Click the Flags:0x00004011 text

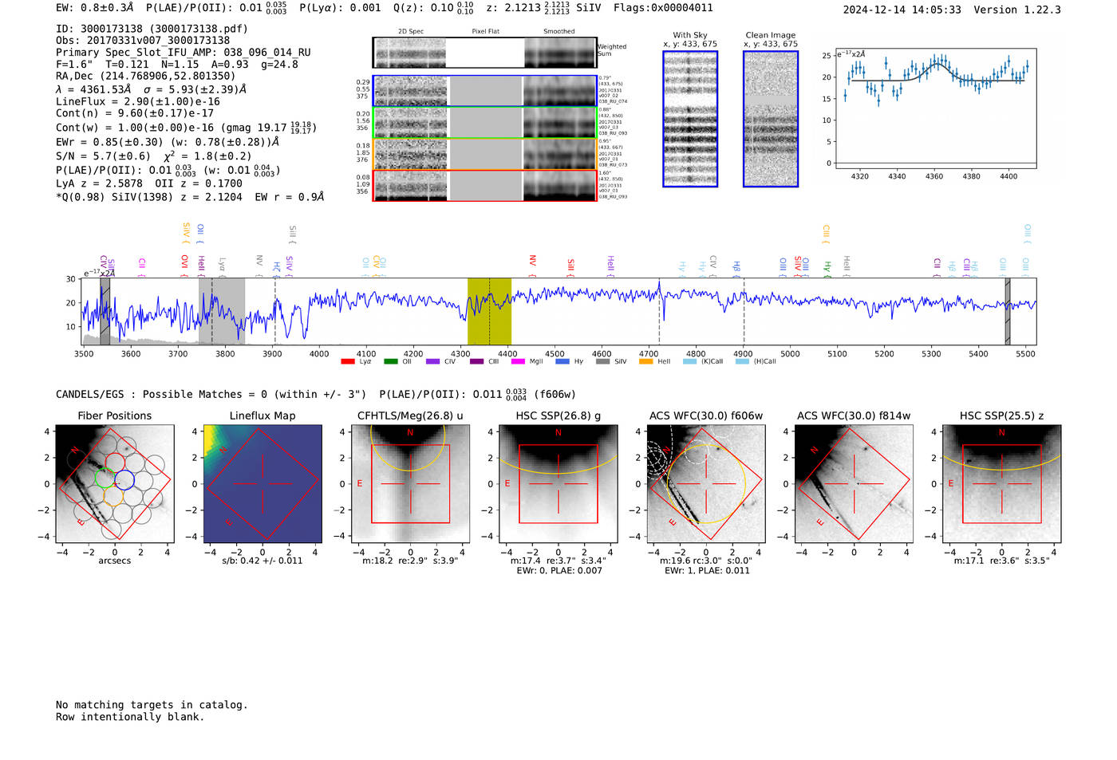point(663,8)
